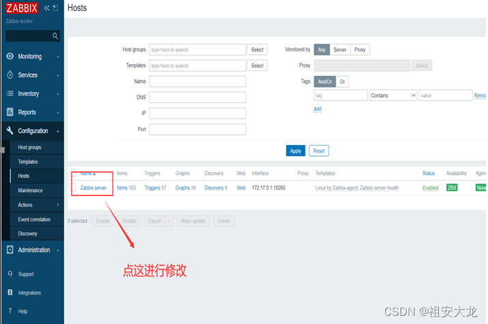
Task: Open the Zabbix server host link
Action: [94, 188]
